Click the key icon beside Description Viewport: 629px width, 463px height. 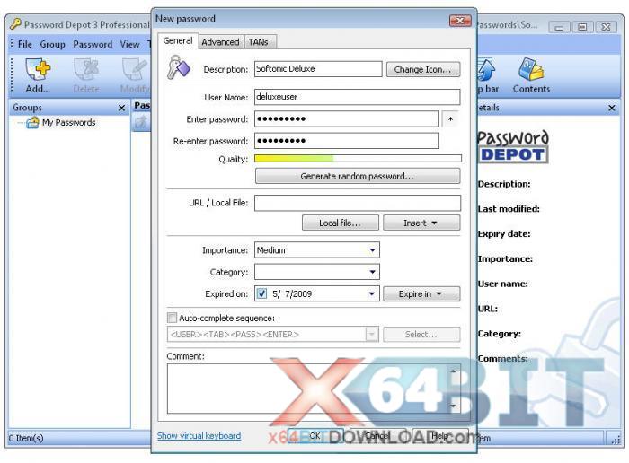click(x=179, y=67)
